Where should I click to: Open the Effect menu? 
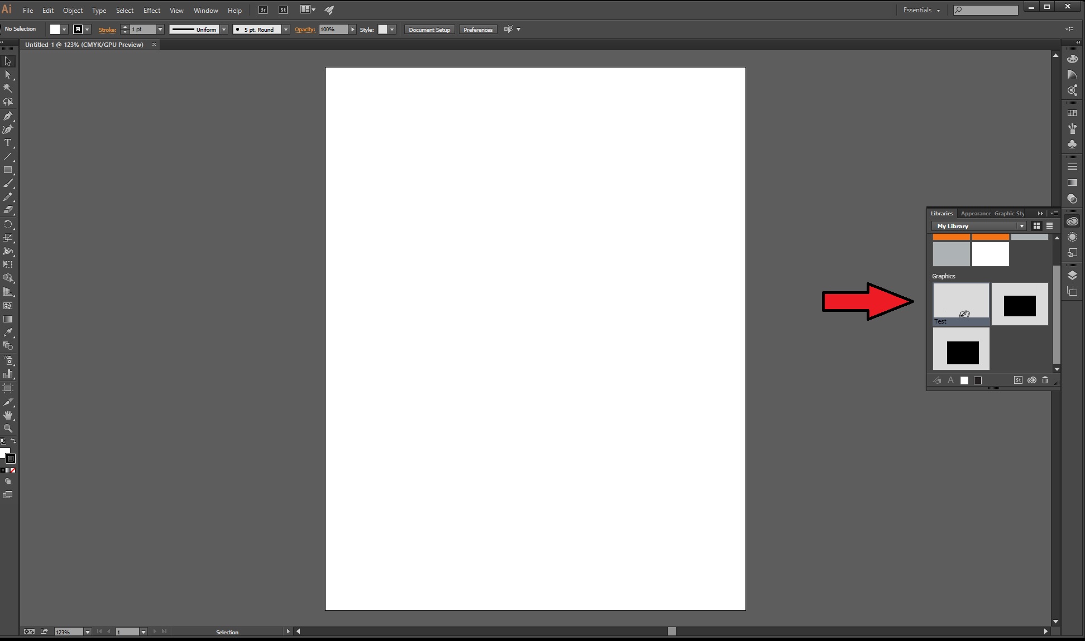click(152, 10)
